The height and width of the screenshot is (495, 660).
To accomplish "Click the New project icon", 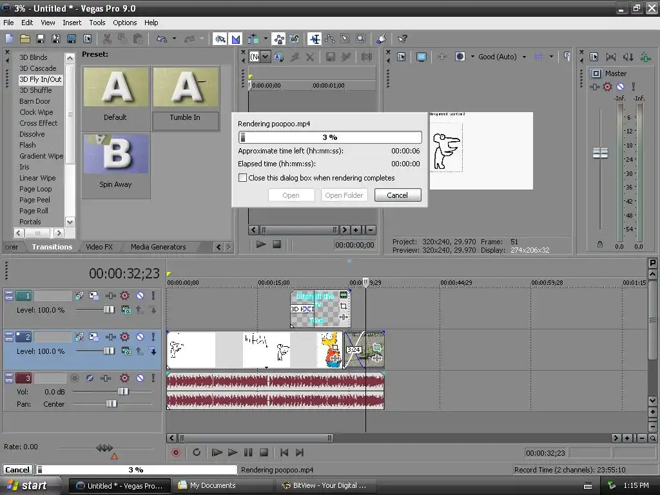I will click(9, 39).
